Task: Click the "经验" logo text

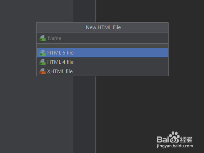Action: [x=186, y=139]
